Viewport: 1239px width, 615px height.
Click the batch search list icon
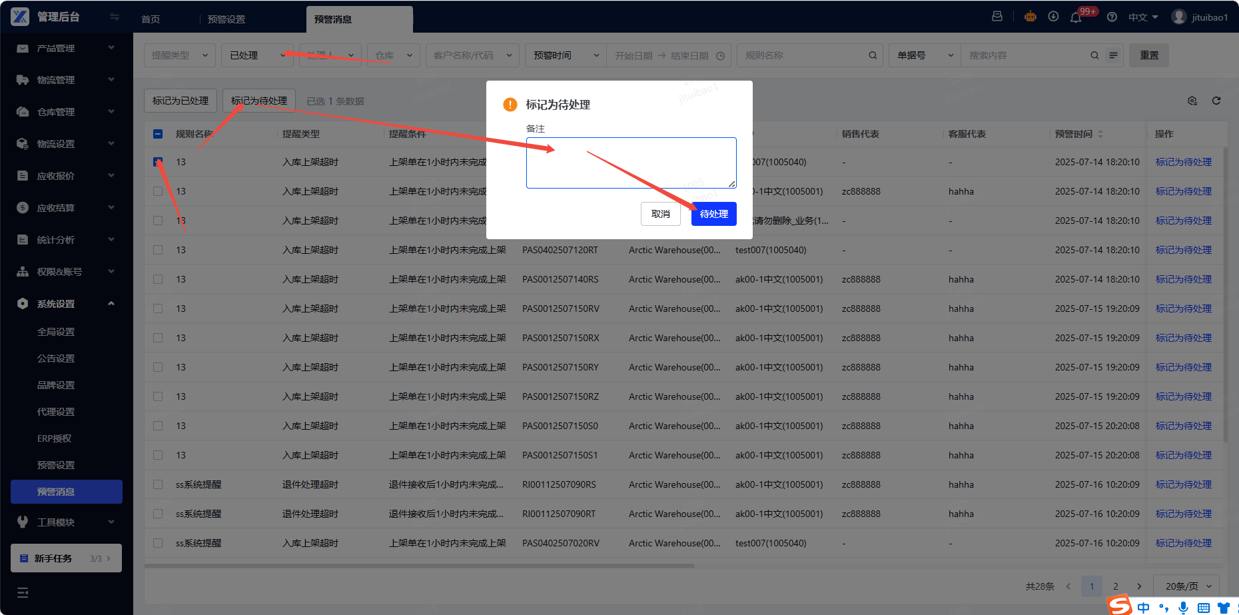pyautogui.click(x=1113, y=55)
